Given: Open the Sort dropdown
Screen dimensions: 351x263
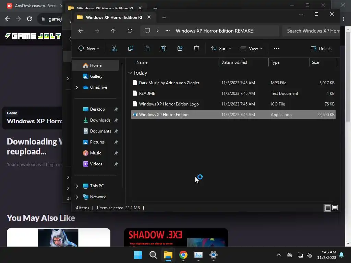Looking at the screenshot, I should [221, 48].
